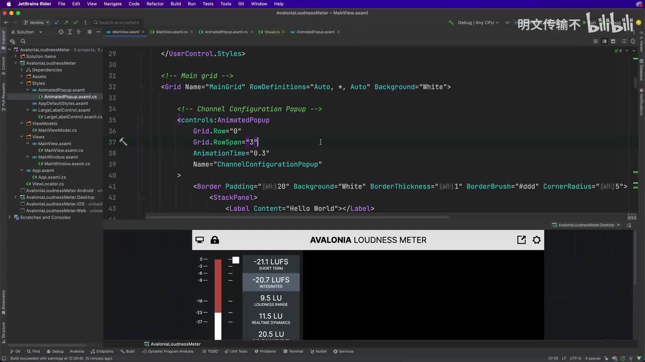
Task: Click the editor horizontal scrollbar
Action: (297, 217)
